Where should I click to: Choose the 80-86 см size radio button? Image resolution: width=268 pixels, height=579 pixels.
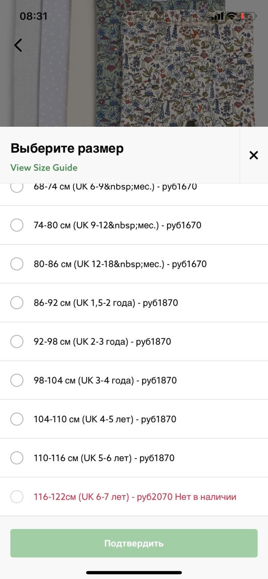[x=17, y=264]
